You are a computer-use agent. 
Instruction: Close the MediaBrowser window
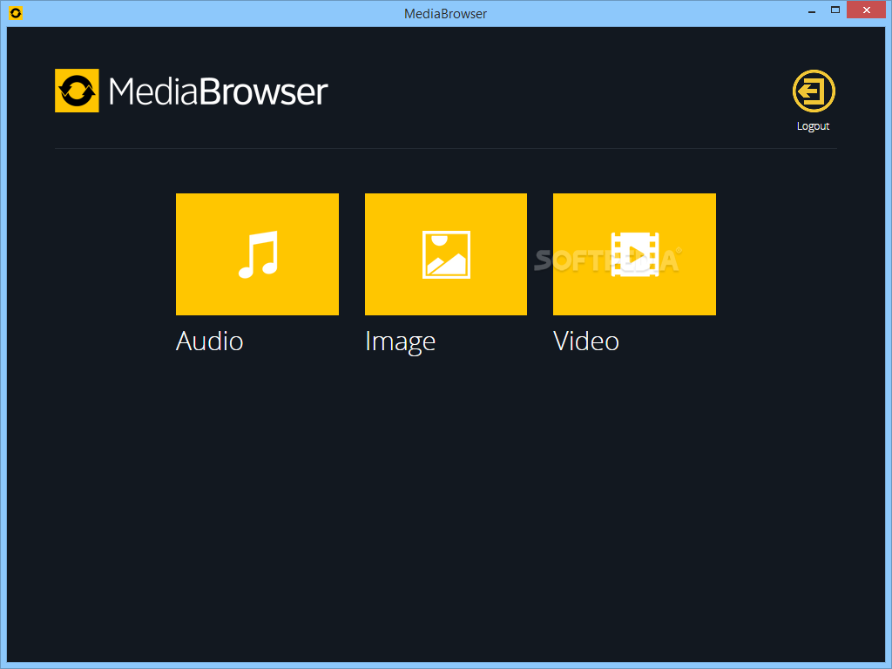pyautogui.click(x=867, y=10)
